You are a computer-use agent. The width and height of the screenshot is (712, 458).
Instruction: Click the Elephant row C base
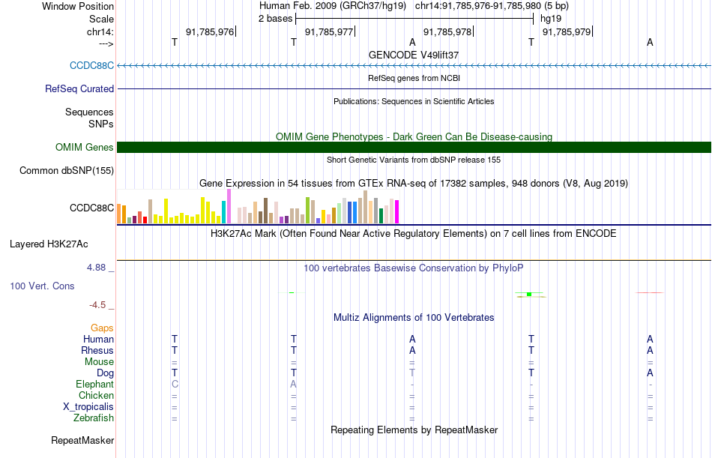click(175, 385)
